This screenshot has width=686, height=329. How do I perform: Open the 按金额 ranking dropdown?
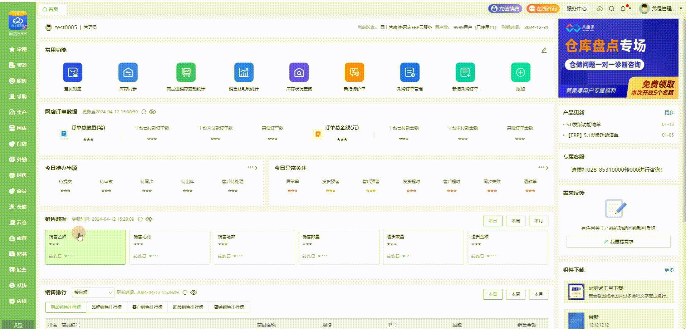coord(93,293)
